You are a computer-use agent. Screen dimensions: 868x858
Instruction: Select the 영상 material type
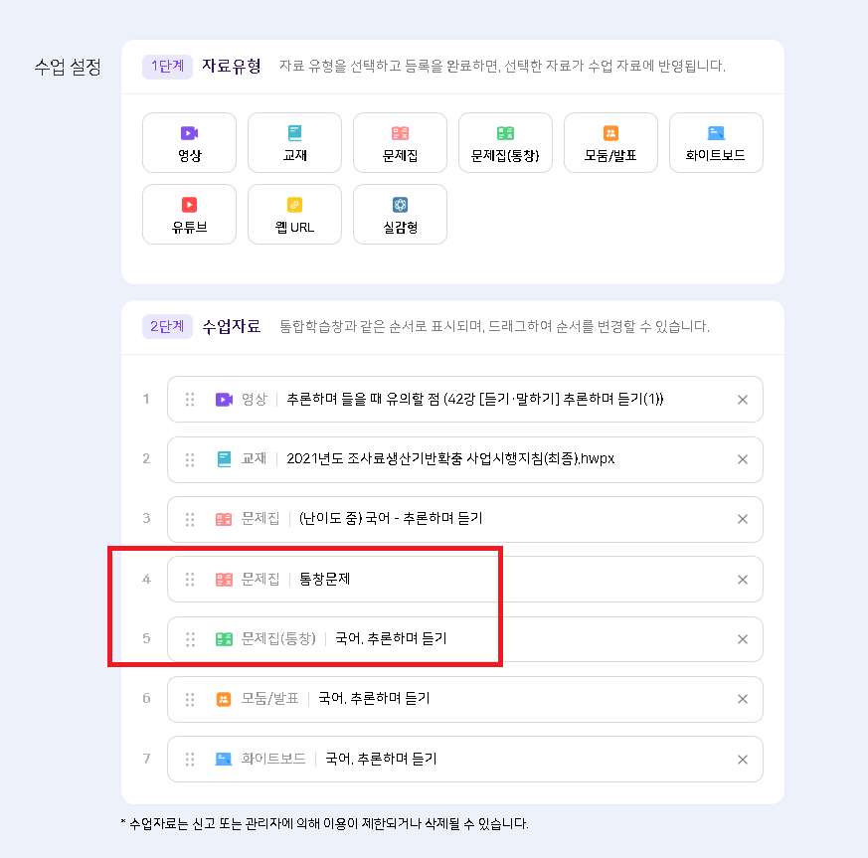click(189, 143)
